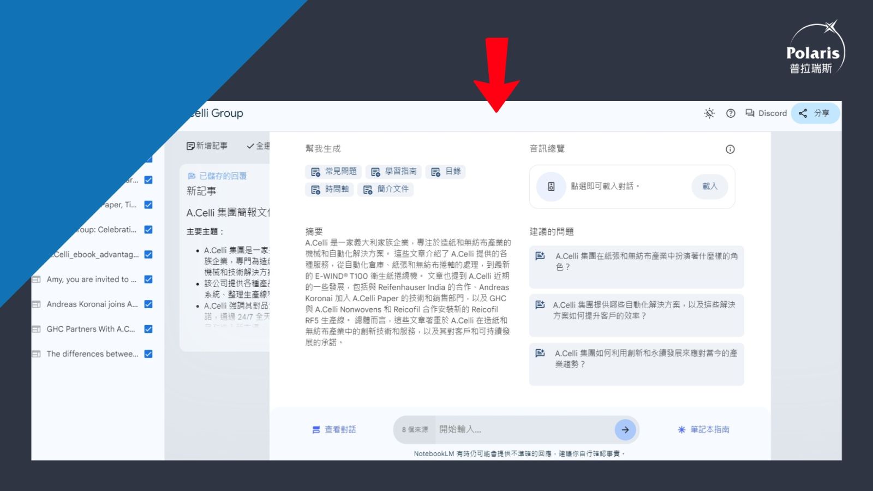
Task: Toggle checkbox for Celli_ebook_advantag source
Action: pos(148,255)
